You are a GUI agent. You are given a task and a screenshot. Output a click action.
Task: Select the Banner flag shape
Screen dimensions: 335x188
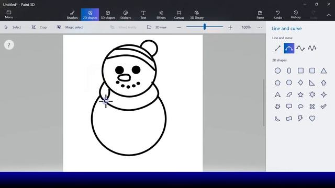coord(289,119)
